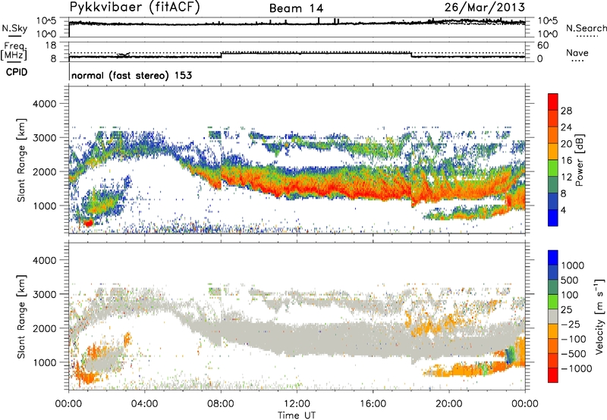Click the '12:00' time axis label

click(297, 404)
